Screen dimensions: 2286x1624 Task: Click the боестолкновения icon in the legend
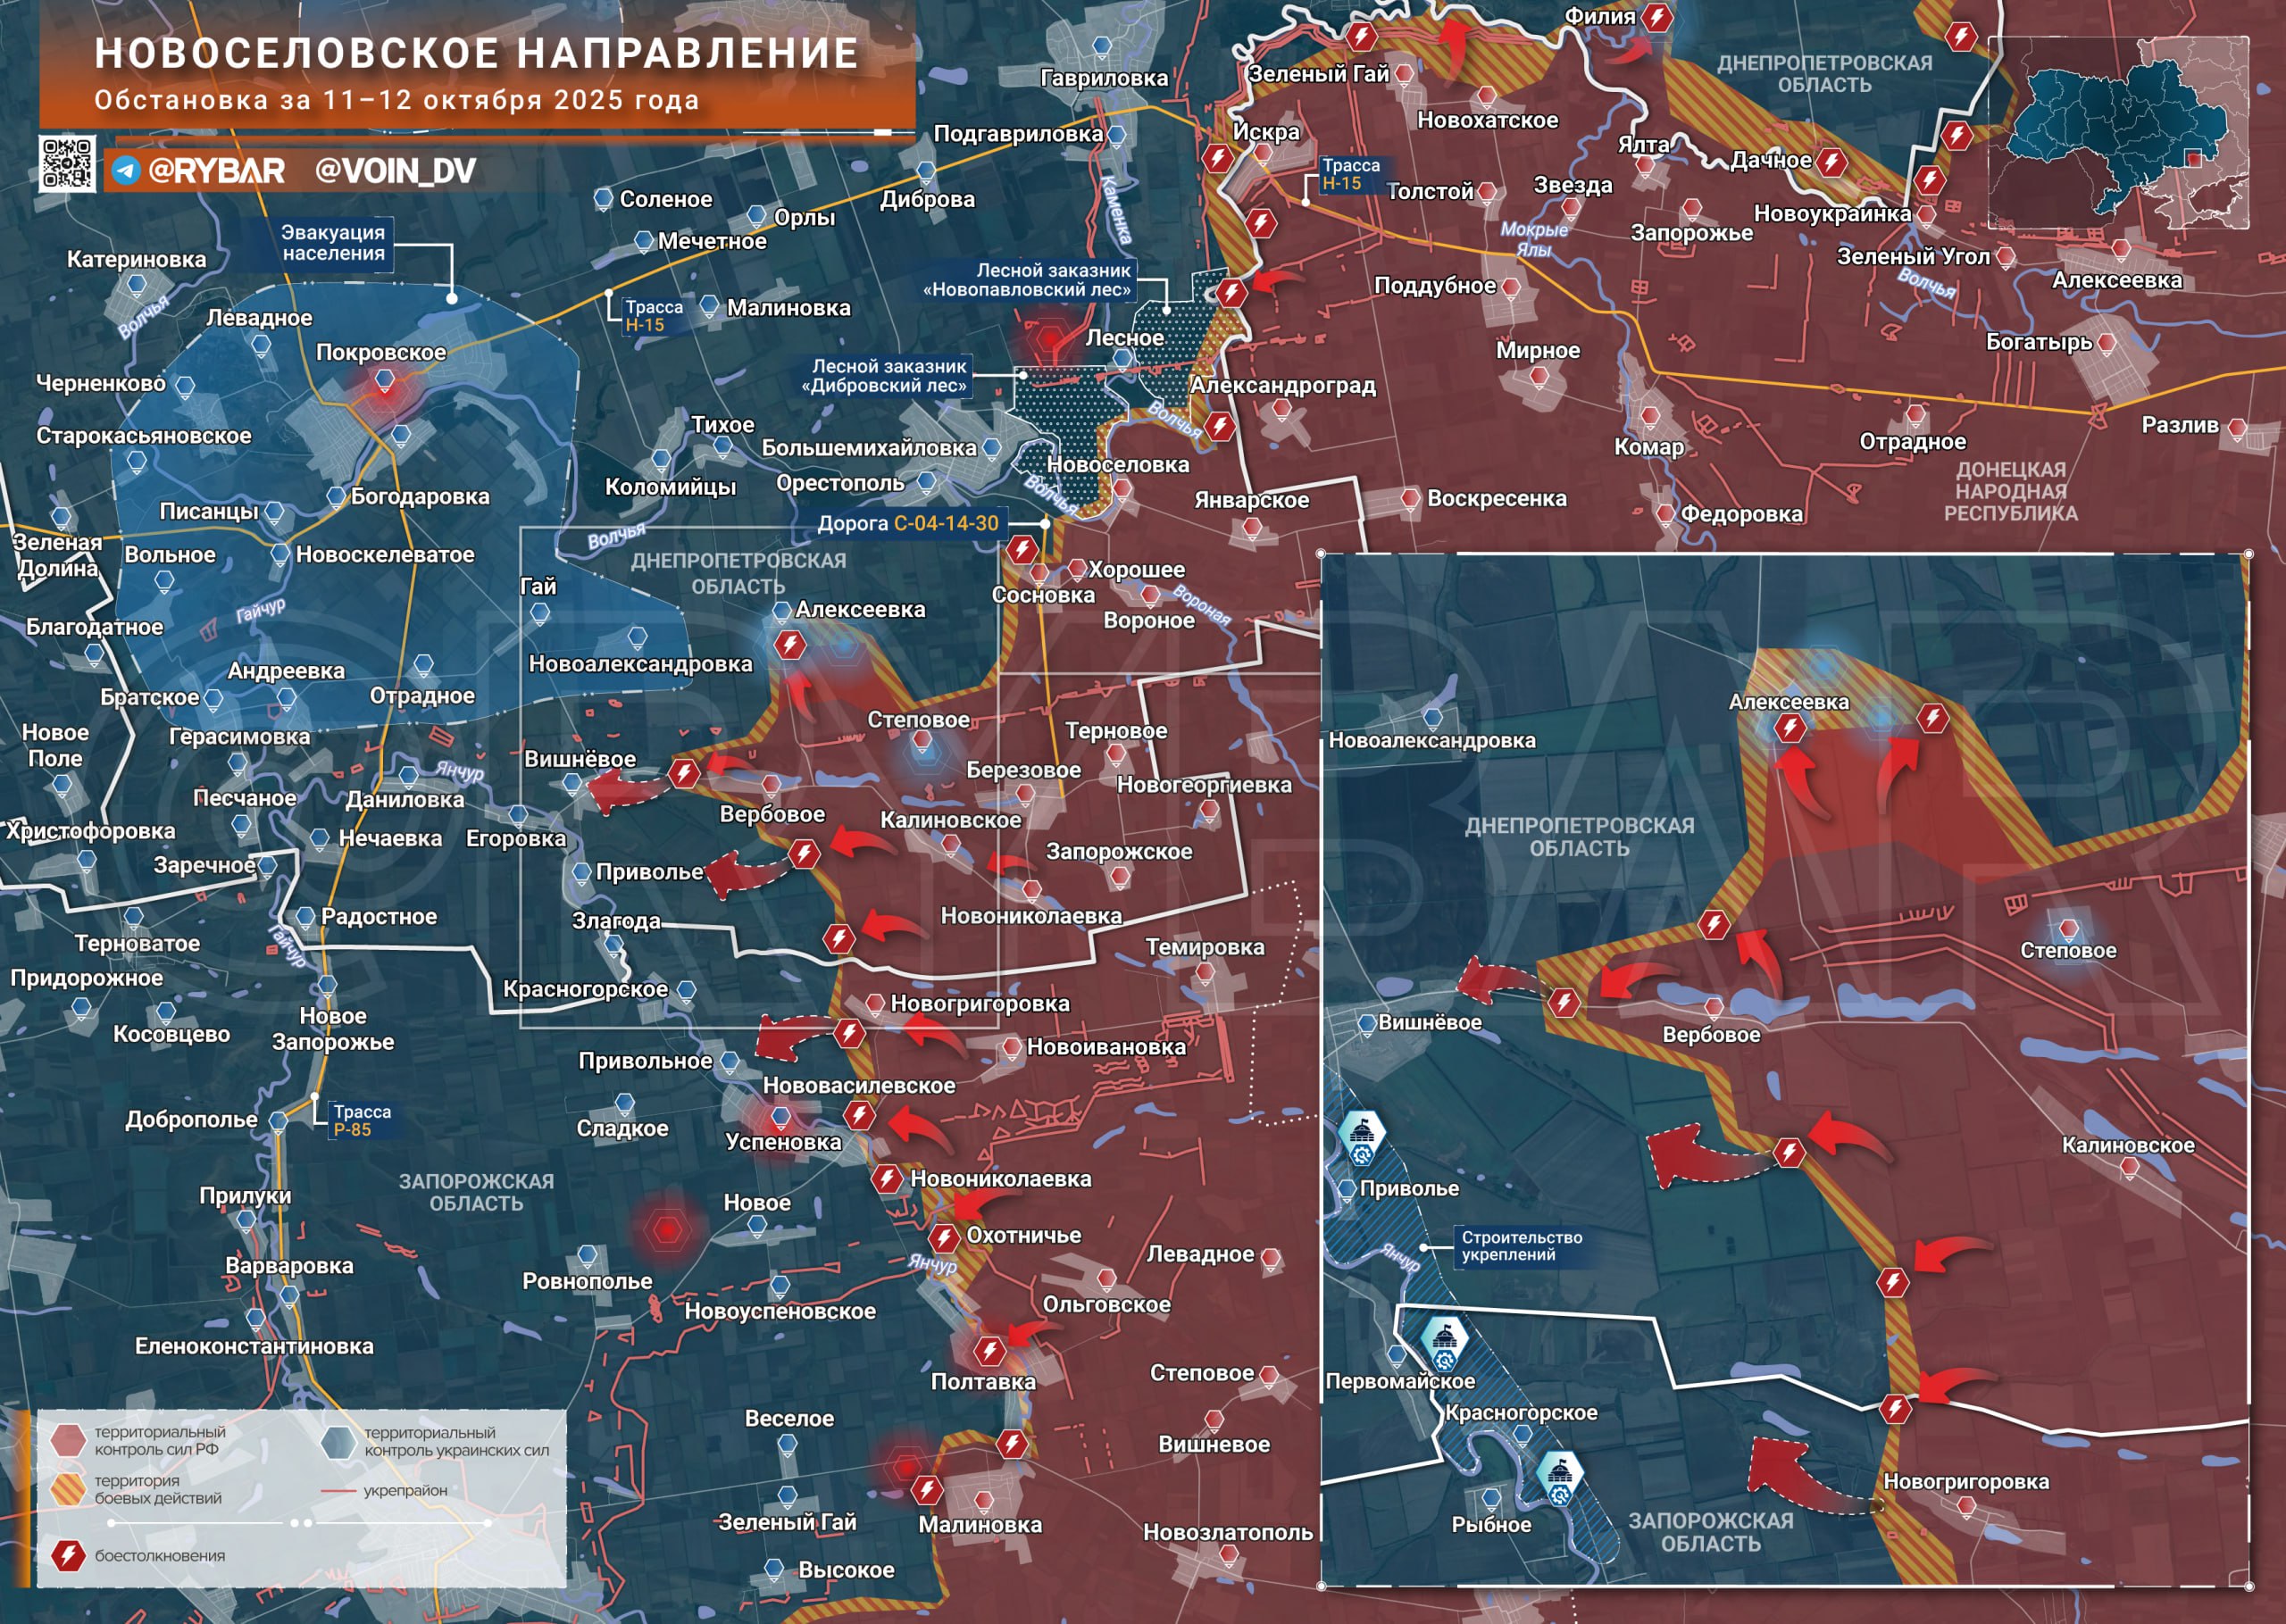pyautogui.click(x=68, y=1555)
